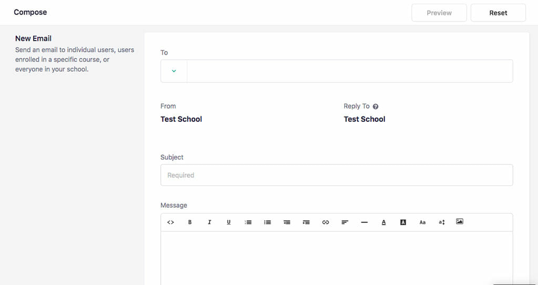
Task: Focus the To recipients field
Action: 350,71
